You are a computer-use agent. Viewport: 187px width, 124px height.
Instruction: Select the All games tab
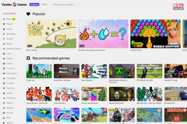tap(34, 5)
